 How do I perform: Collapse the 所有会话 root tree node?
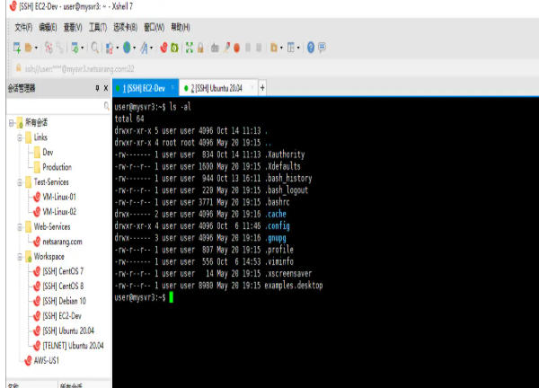click(x=12, y=123)
